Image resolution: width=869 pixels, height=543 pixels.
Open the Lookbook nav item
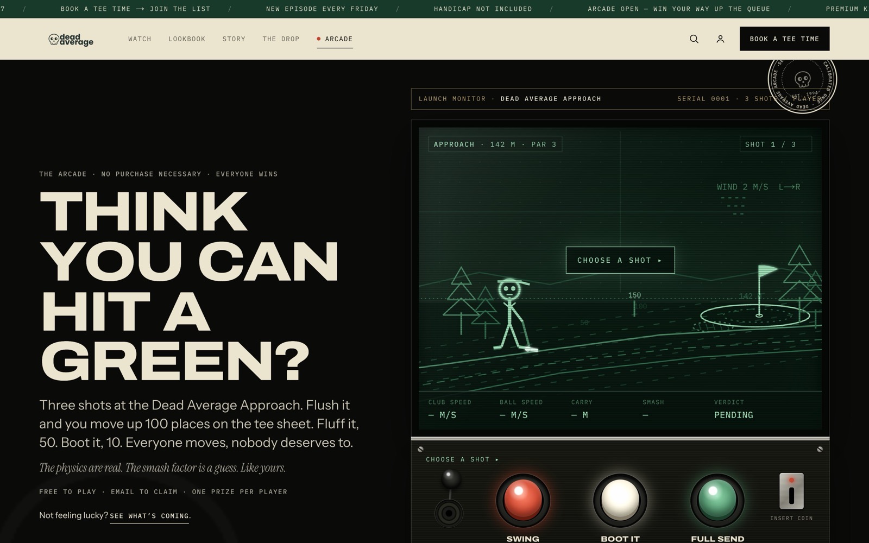pyautogui.click(x=187, y=39)
